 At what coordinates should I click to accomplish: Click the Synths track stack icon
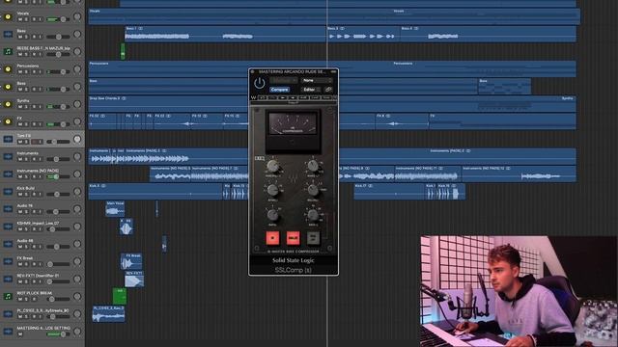pyautogui.click(x=8, y=104)
